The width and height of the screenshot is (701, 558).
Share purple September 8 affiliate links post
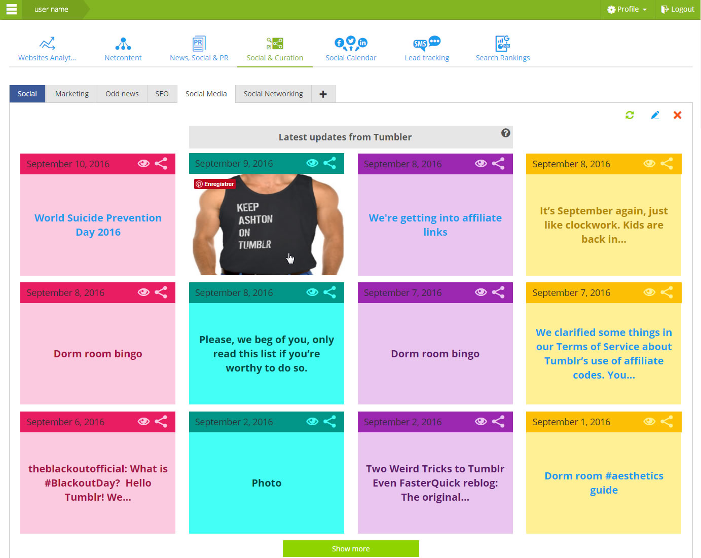pos(498,164)
